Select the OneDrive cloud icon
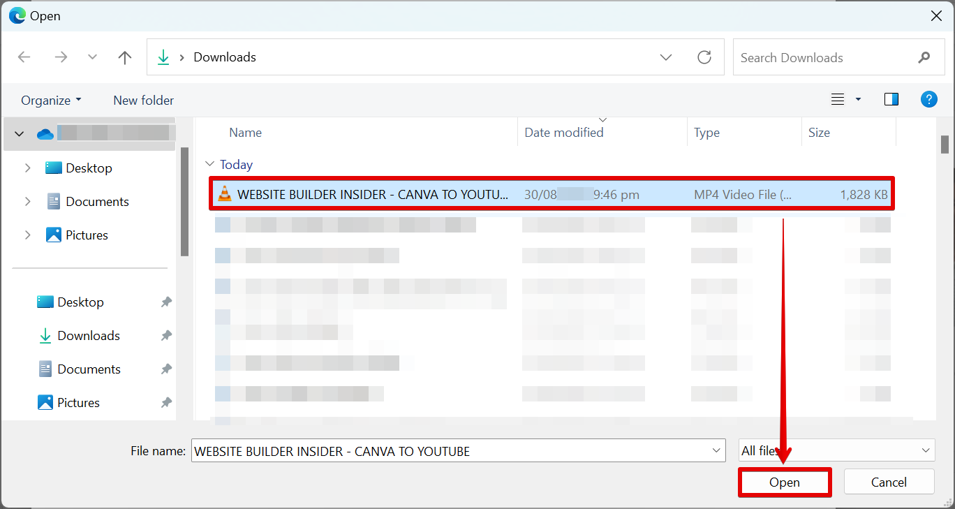This screenshot has width=955, height=509. click(x=45, y=134)
